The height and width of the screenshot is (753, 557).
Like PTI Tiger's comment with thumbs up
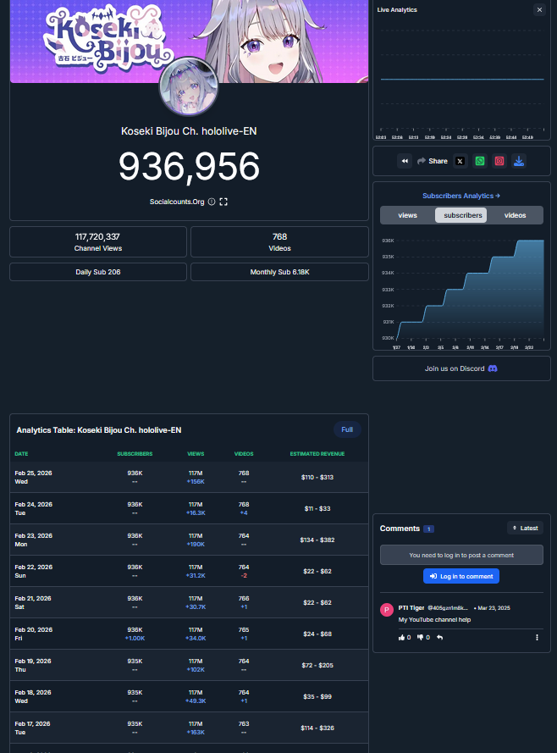point(405,637)
